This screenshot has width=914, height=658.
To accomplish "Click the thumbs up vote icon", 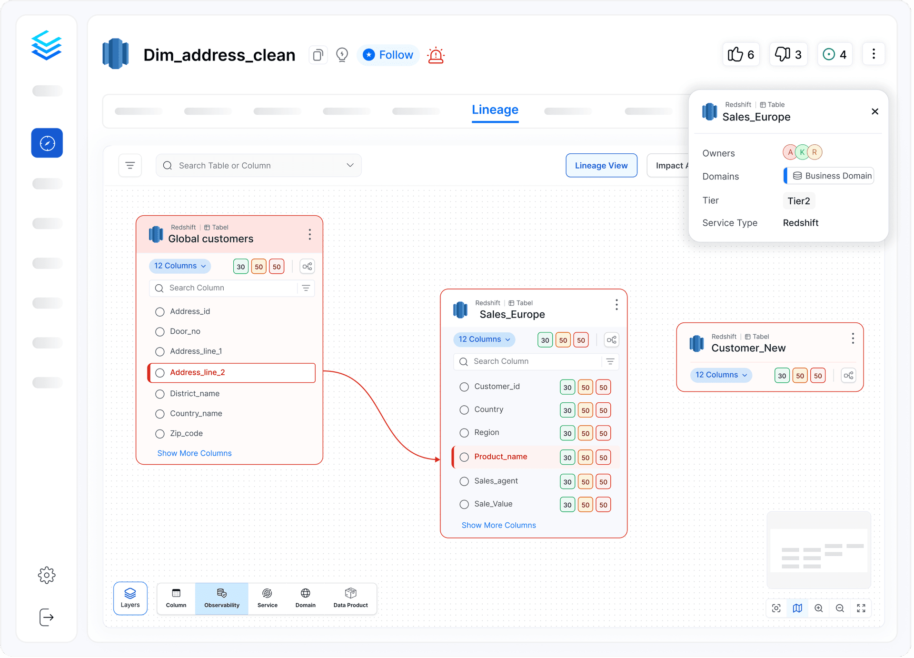I will click(x=735, y=54).
